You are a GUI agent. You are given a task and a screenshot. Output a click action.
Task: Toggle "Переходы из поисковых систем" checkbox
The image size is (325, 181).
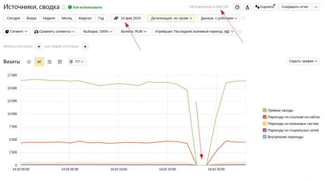pos(265,123)
